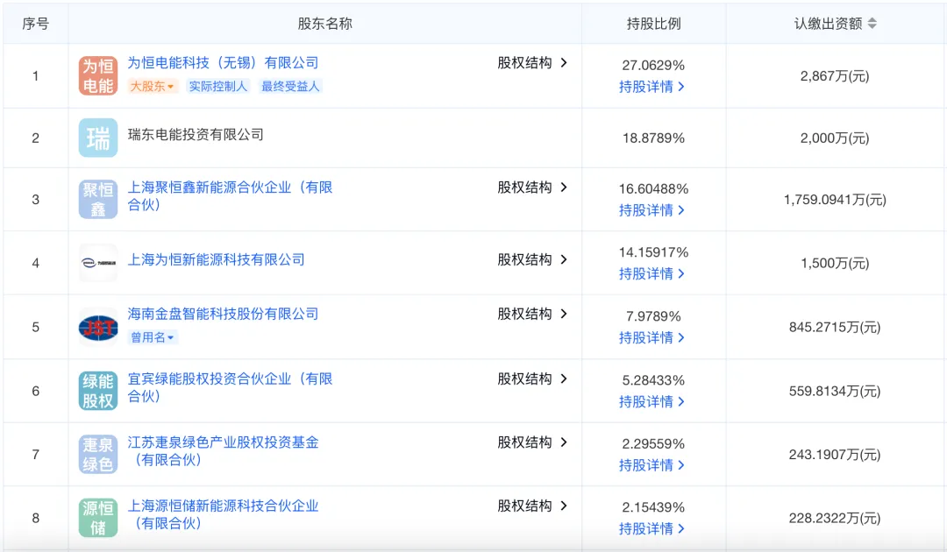Click the 瑞 logo of 瑞东电能投资有限公司
The height and width of the screenshot is (552, 947).
98,138
